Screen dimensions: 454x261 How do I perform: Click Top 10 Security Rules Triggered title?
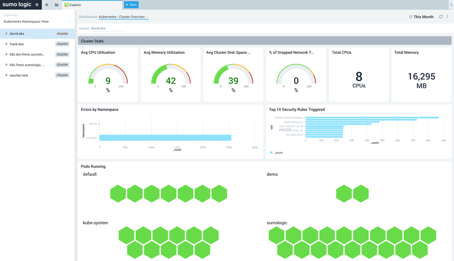(x=297, y=110)
